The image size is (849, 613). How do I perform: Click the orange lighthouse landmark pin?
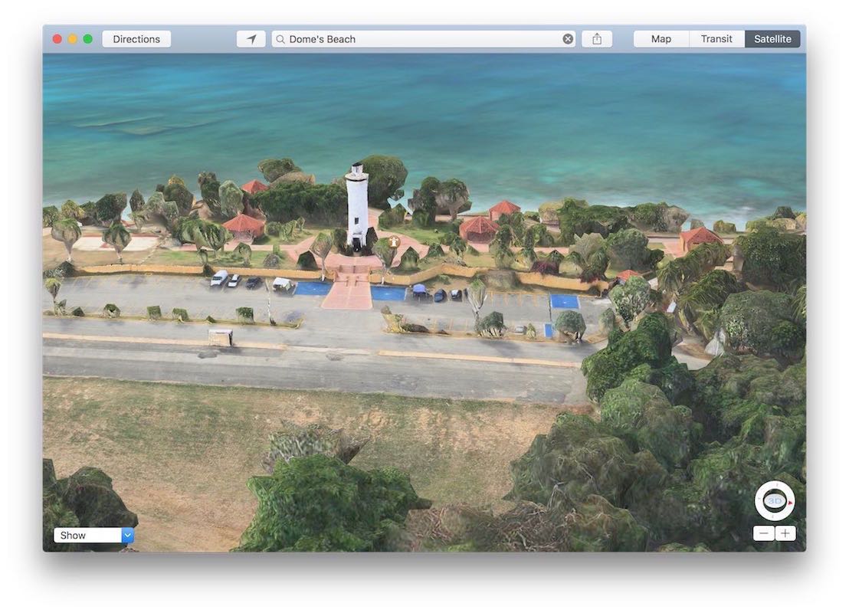(x=394, y=241)
